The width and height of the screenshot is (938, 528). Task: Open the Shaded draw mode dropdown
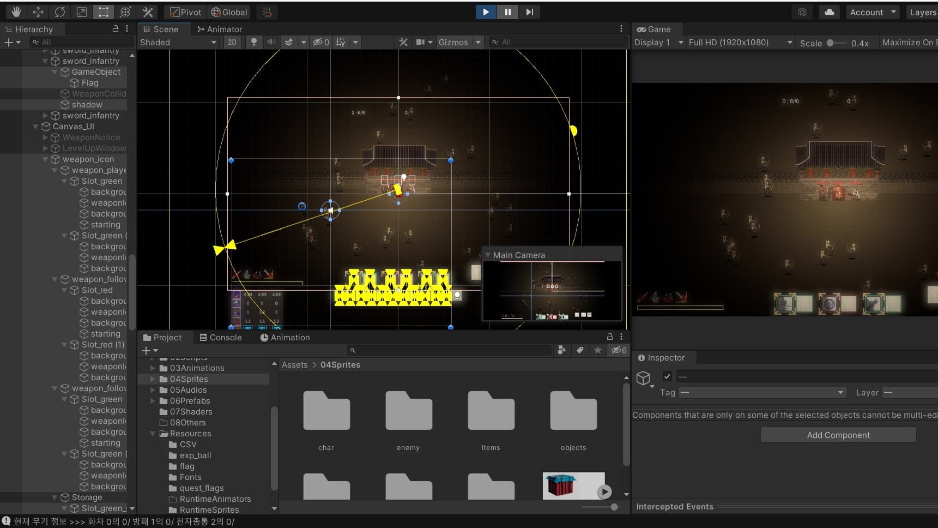coord(178,42)
